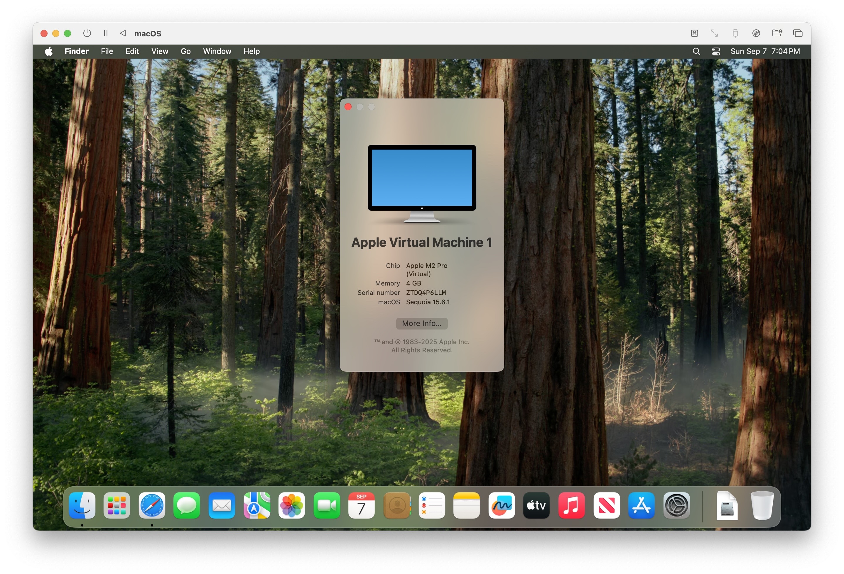
Task: Open Photos from the Dock
Action: tap(292, 505)
